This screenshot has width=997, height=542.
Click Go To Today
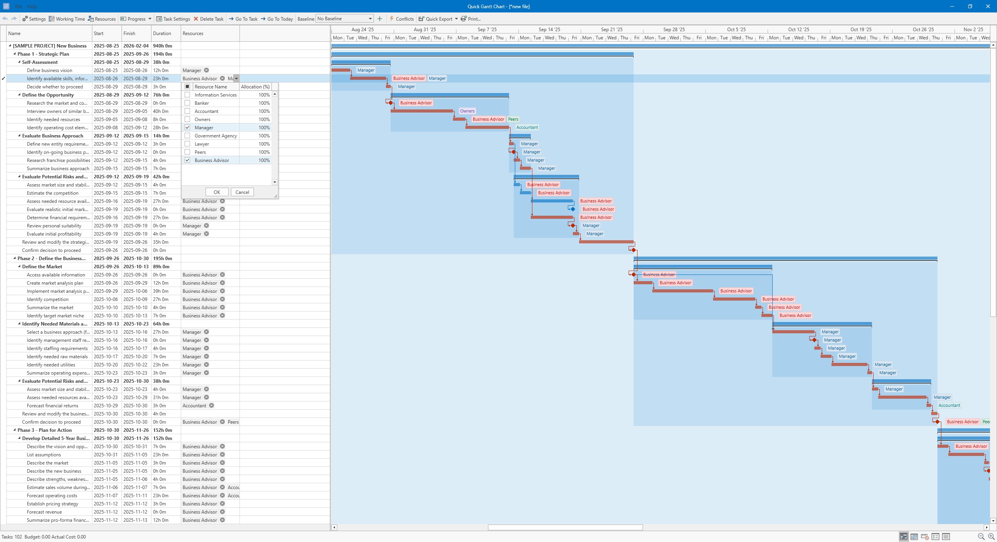click(277, 19)
